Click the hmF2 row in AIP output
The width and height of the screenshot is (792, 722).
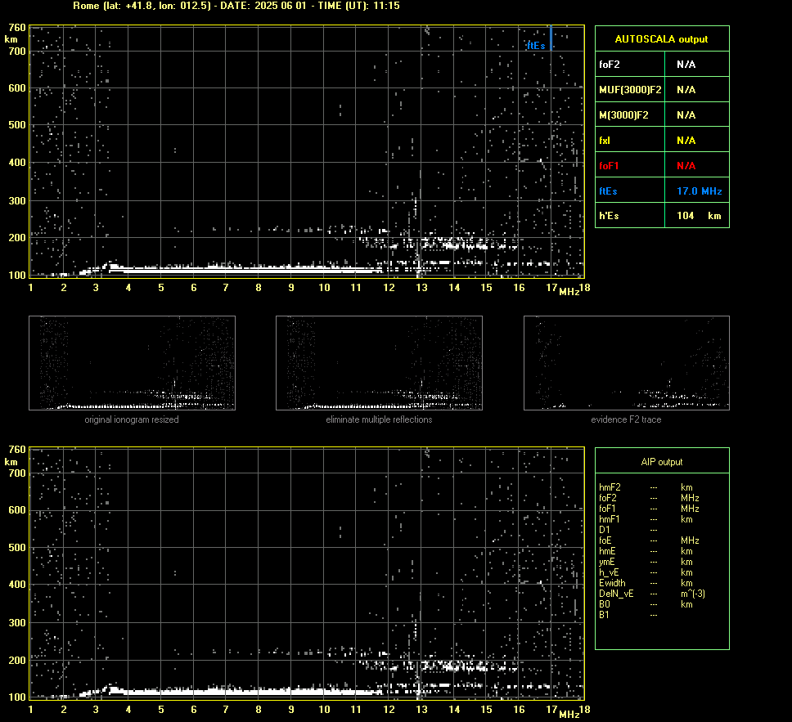[649, 487]
